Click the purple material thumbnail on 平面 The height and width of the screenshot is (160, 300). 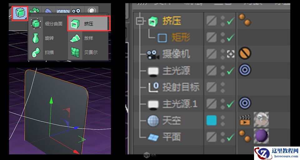(x=261, y=136)
